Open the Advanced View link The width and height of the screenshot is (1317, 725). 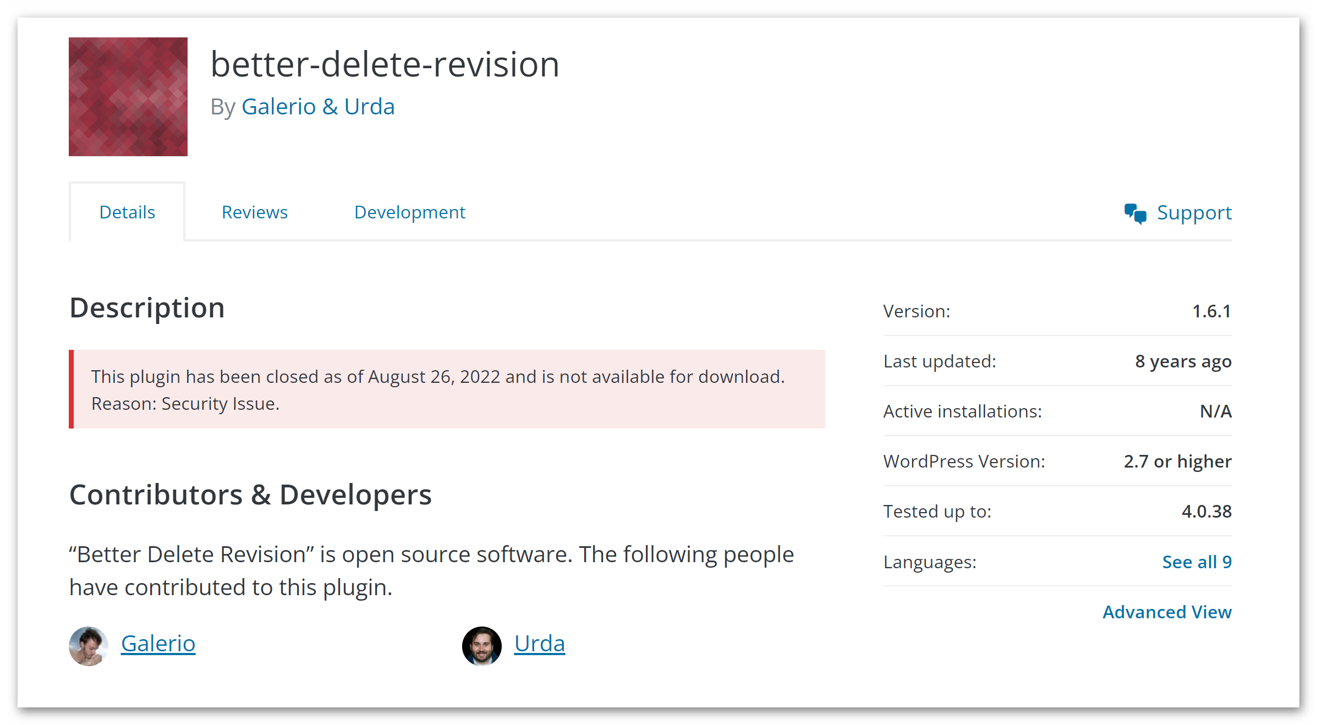(x=1167, y=612)
